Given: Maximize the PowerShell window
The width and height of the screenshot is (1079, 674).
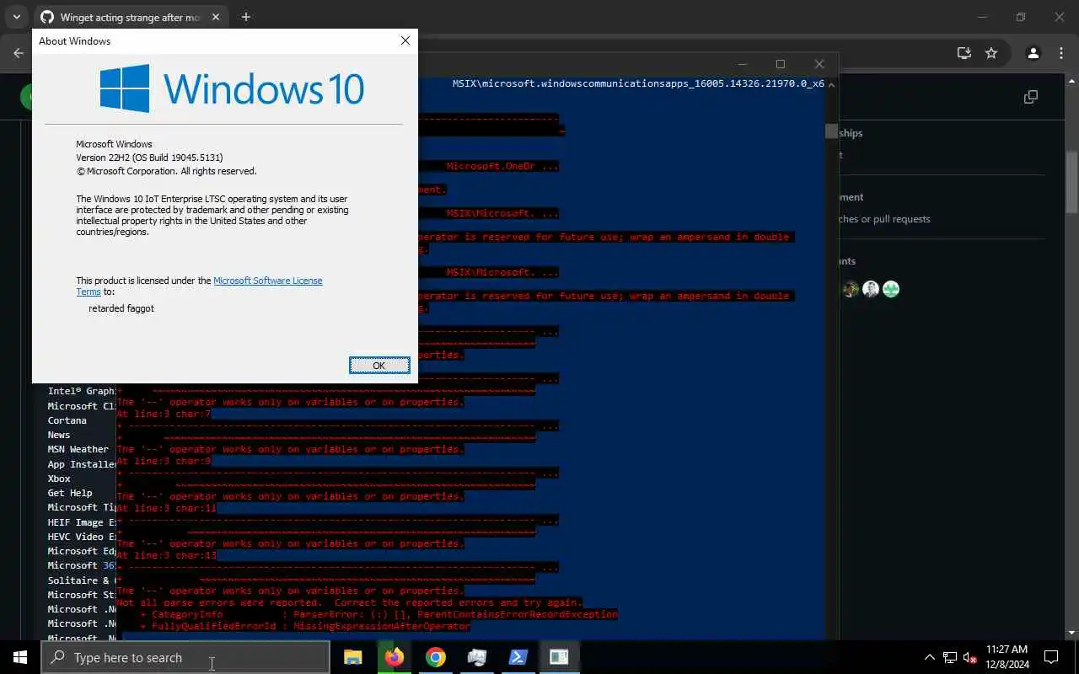Looking at the screenshot, I should [781, 64].
